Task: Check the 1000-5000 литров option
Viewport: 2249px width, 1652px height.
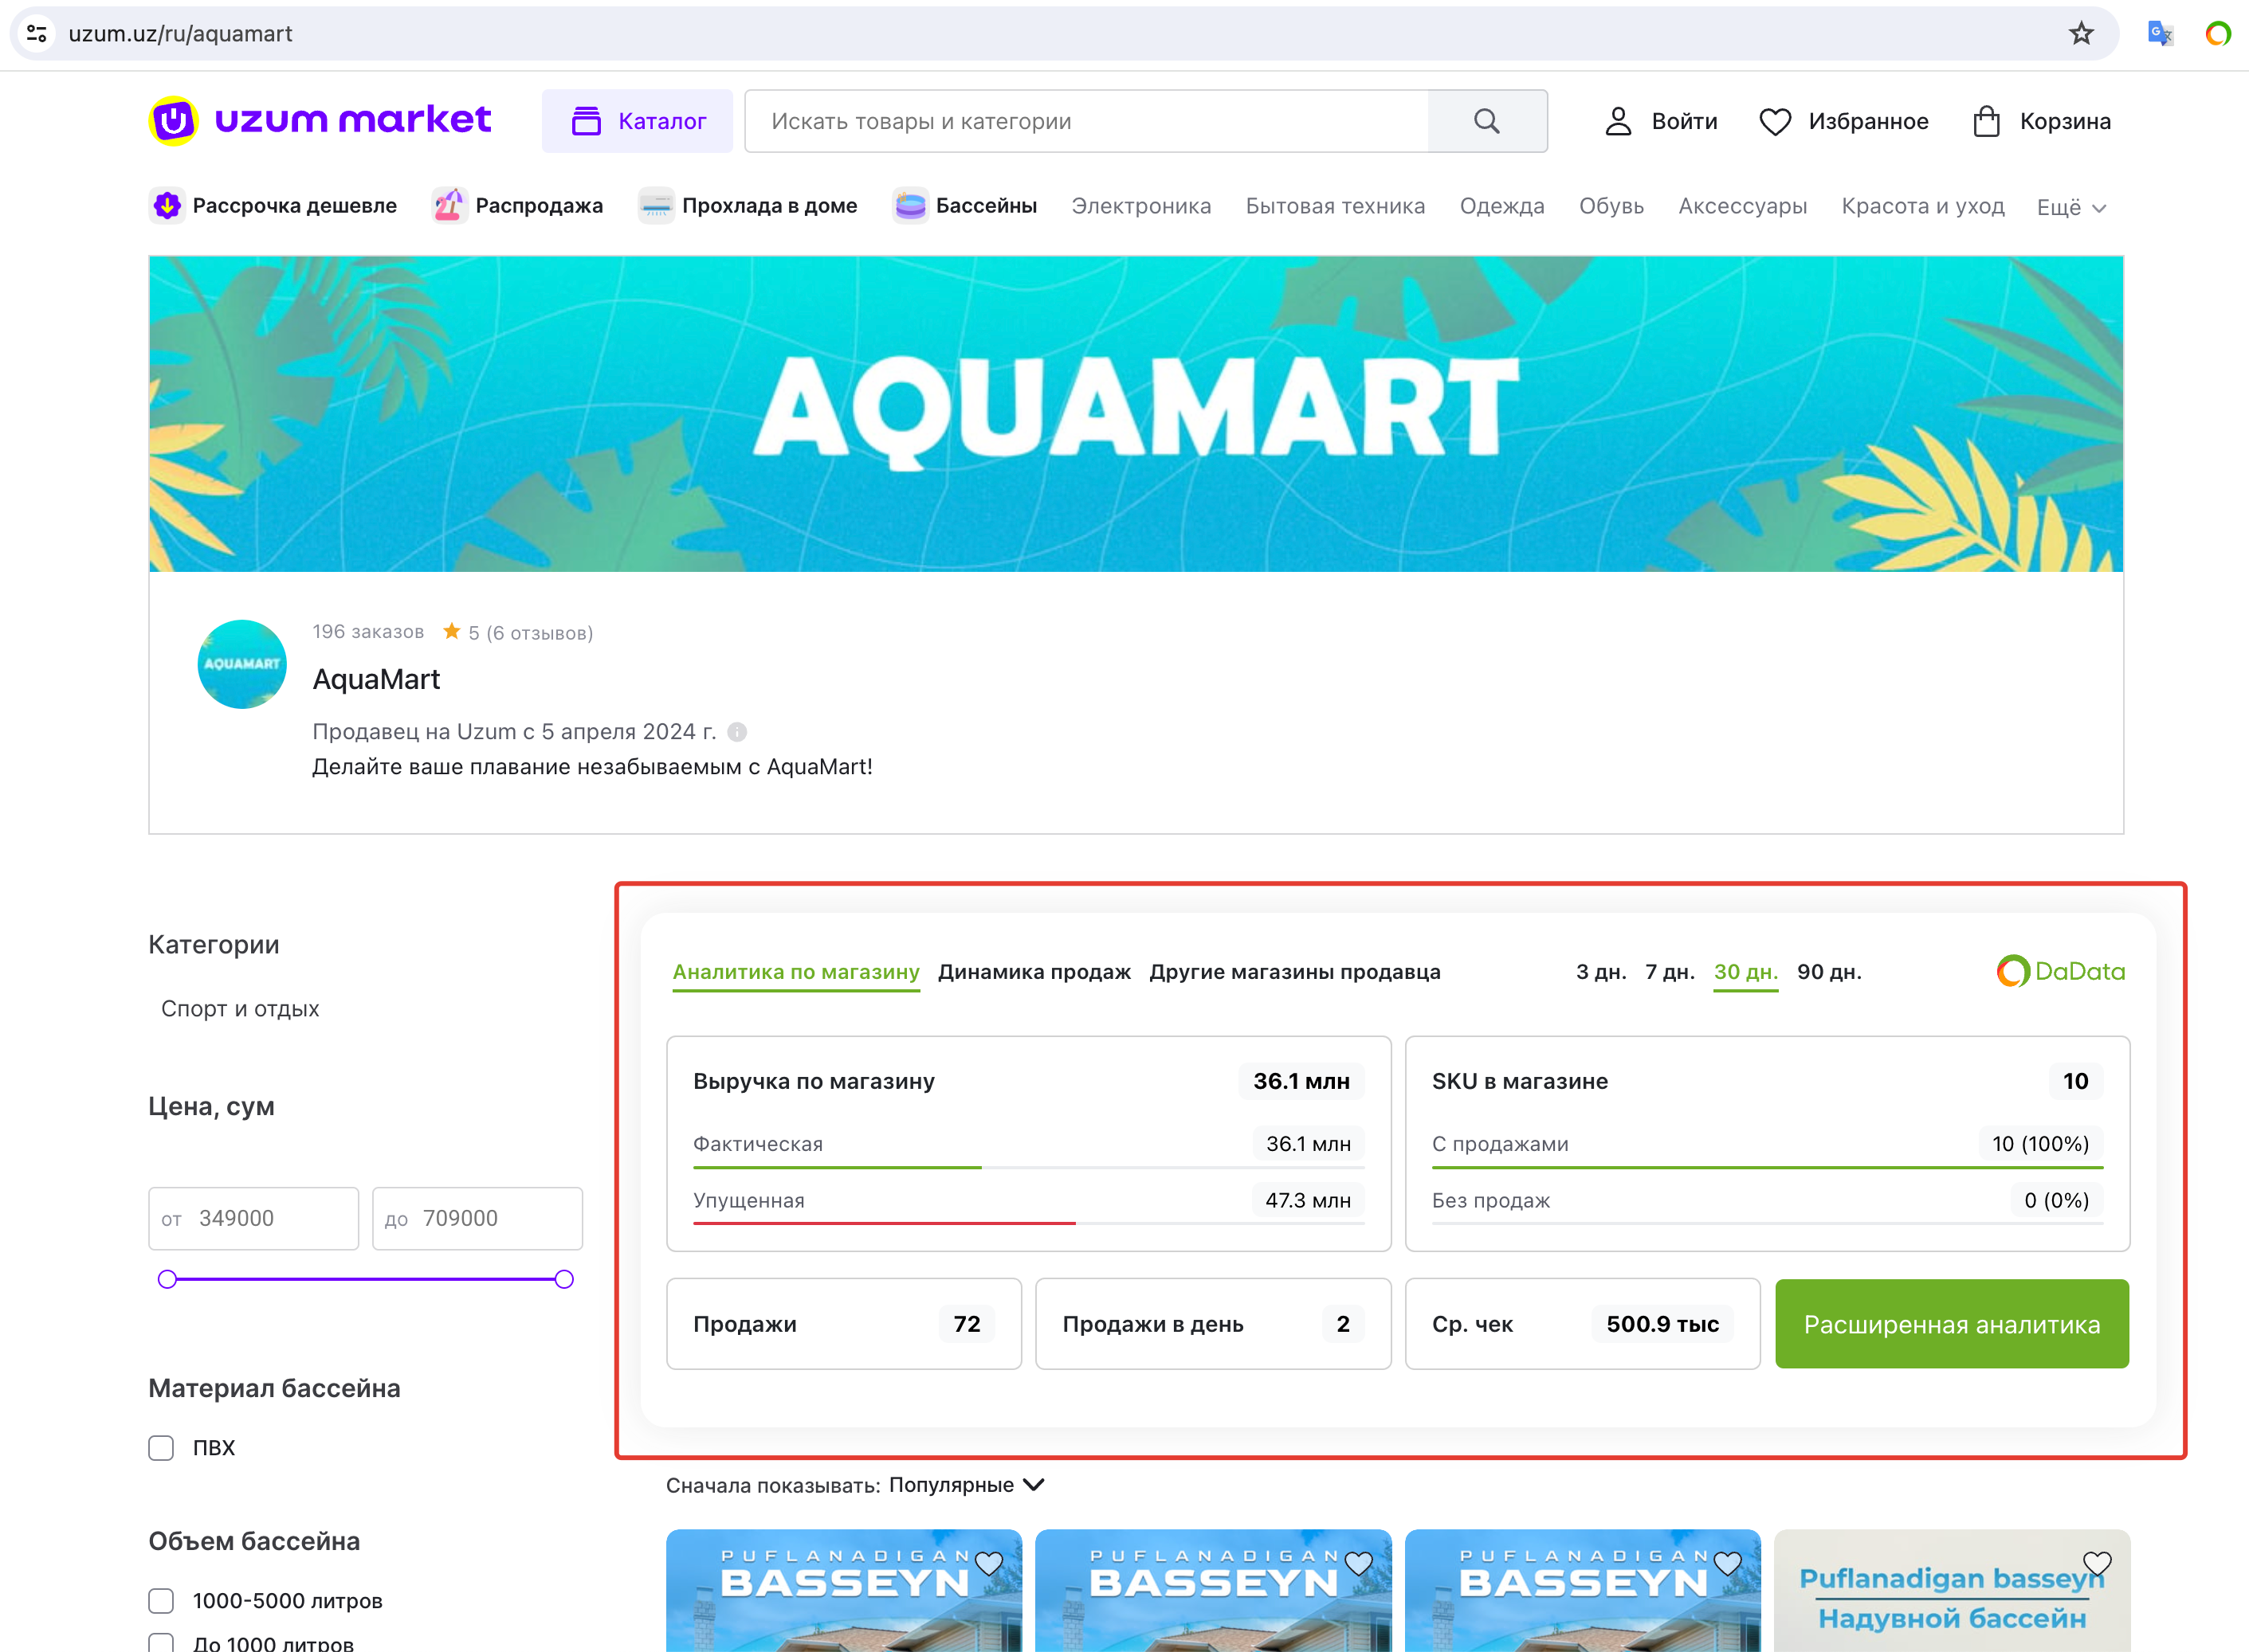Action: (x=161, y=1601)
